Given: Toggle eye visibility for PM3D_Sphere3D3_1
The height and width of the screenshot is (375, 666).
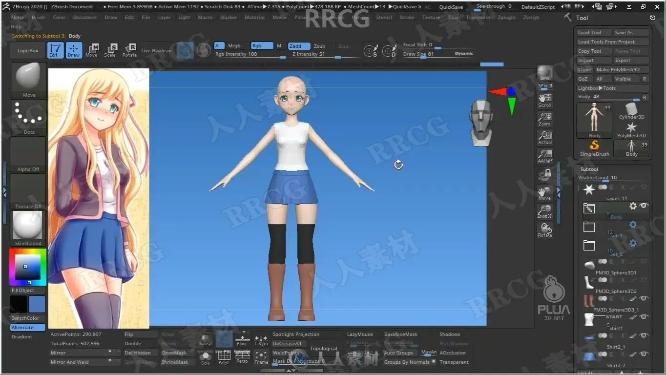Looking at the screenshot, I should (x=644, y=298).
